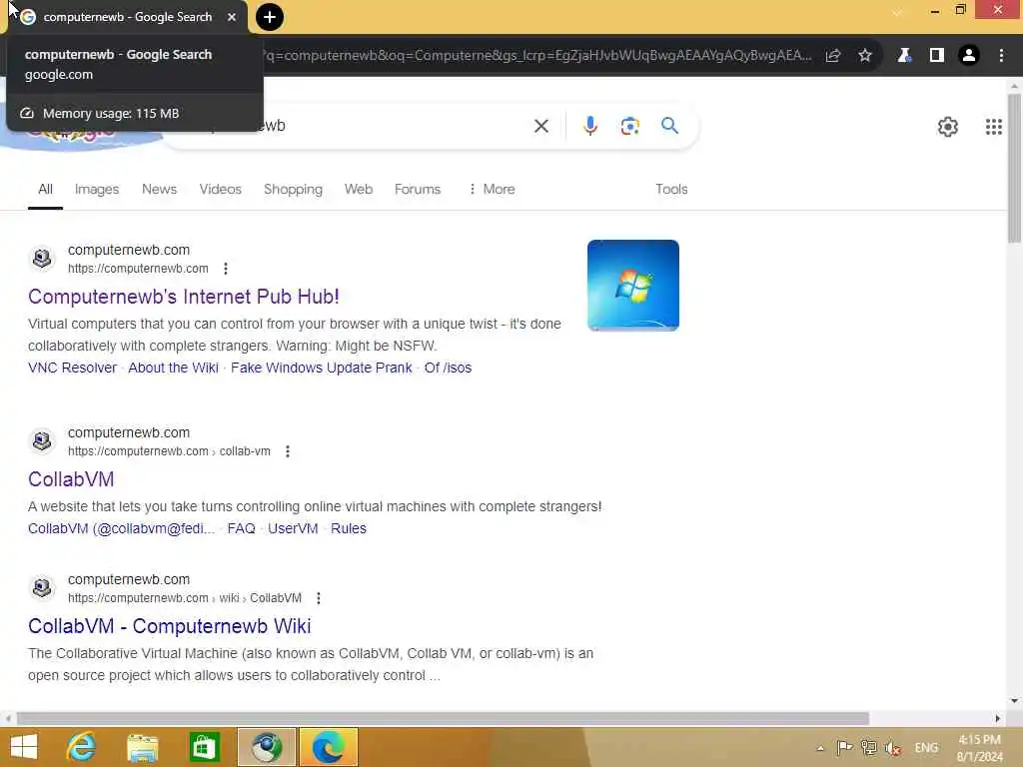Launch Internet Explorer from the taskbar
This screenshot has height=767, width=1023.
coord(82,747)
